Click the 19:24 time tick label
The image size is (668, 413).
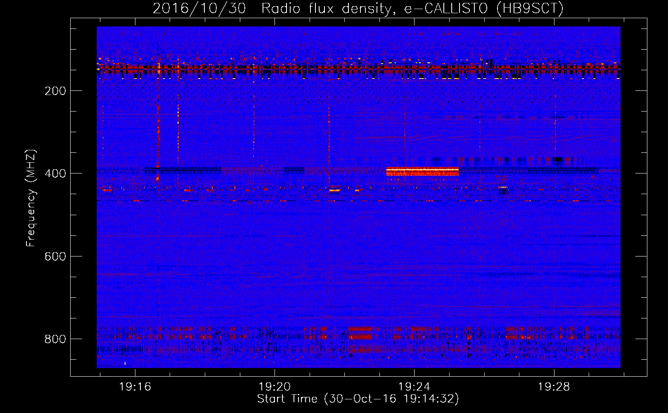pyautogui.click(x=414, y=387)
